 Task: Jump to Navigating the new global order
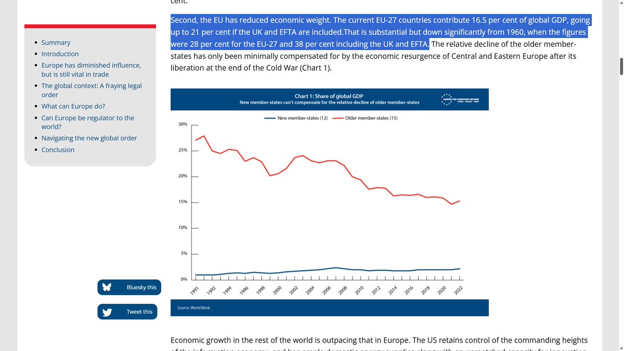point(89,138)
